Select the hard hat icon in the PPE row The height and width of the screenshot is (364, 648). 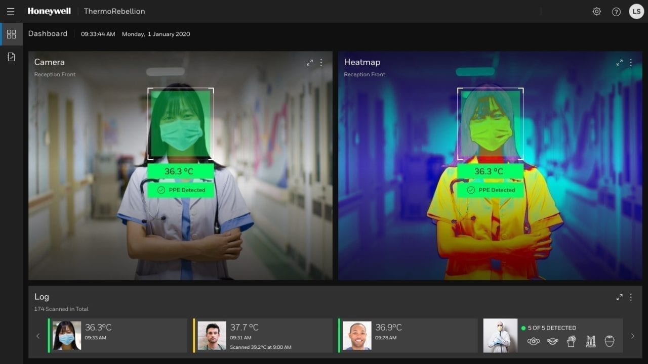point(609,341)
